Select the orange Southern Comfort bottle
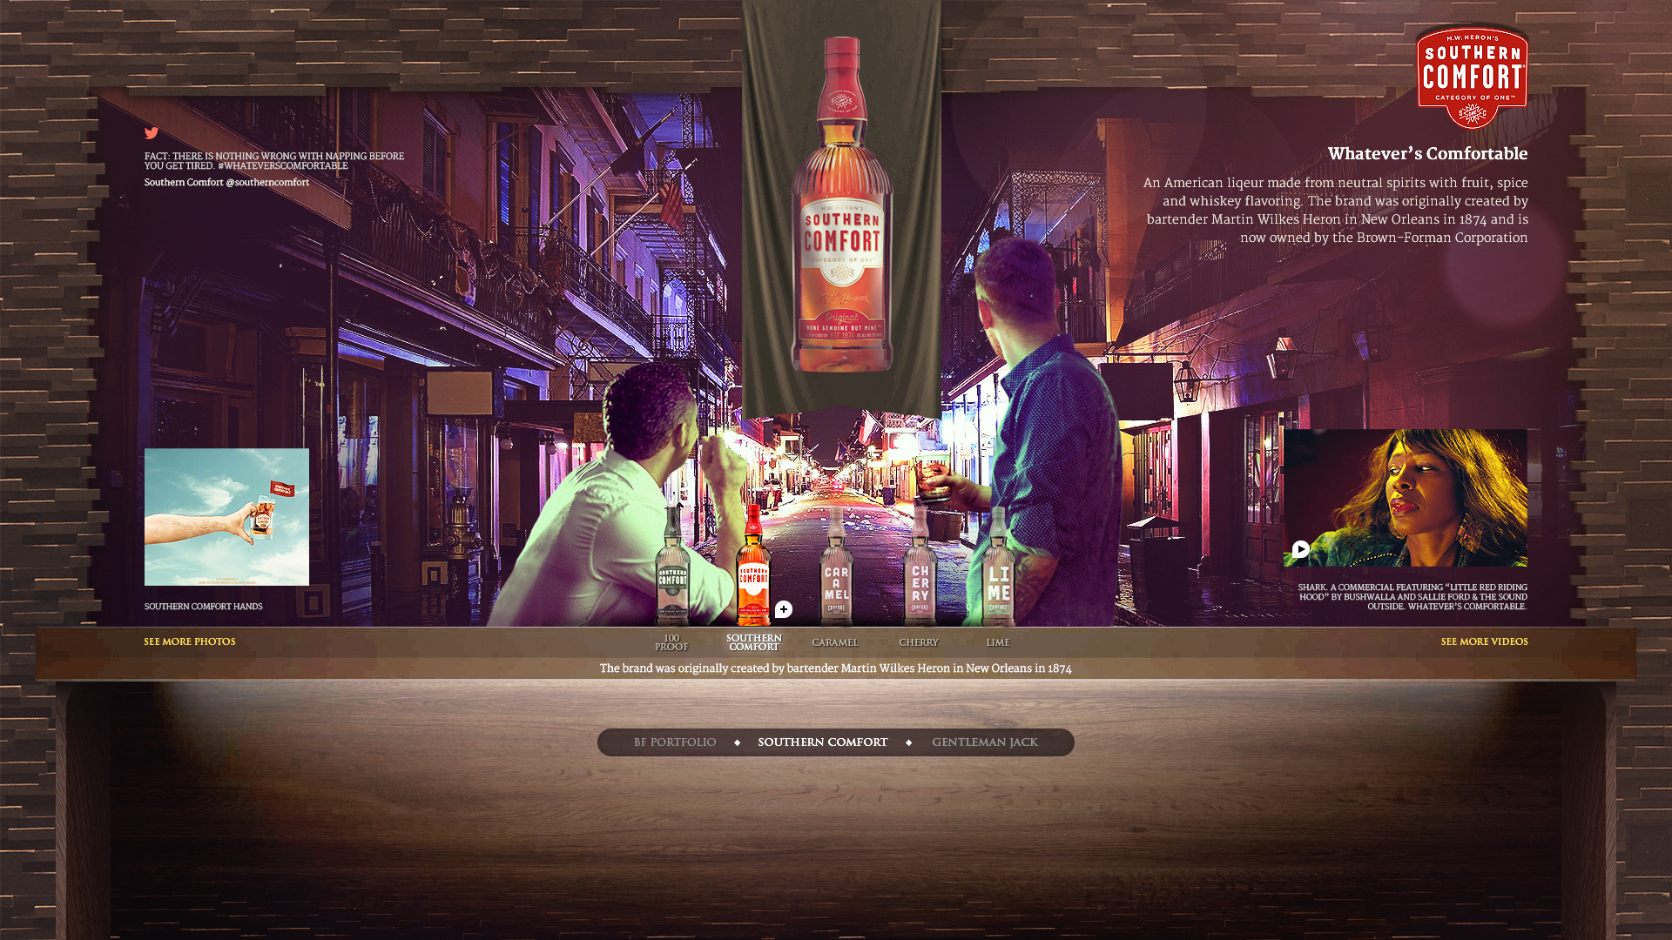The image size is (1672, 940). coord(753,566)
